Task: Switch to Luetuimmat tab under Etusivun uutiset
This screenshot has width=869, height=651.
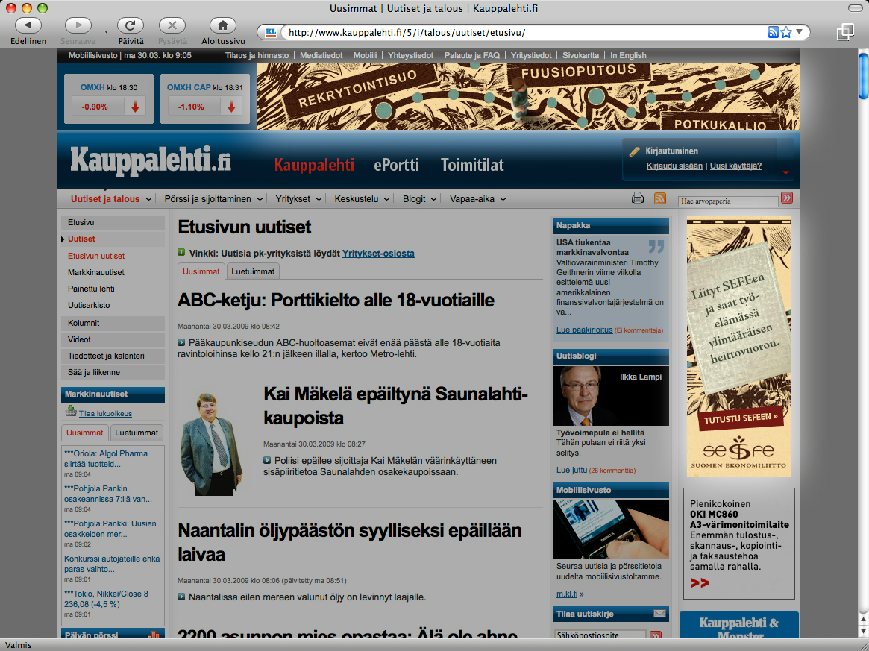Action: tap(253, 271)
